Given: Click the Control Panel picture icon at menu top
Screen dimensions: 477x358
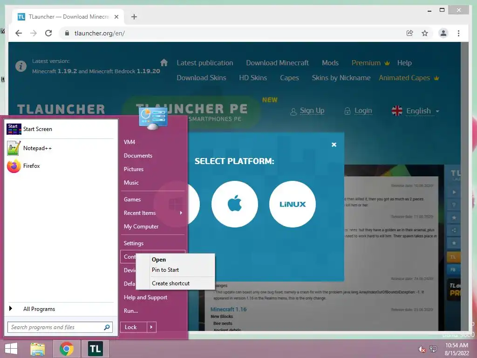Looking at the screenshot, I should point(153,118).
